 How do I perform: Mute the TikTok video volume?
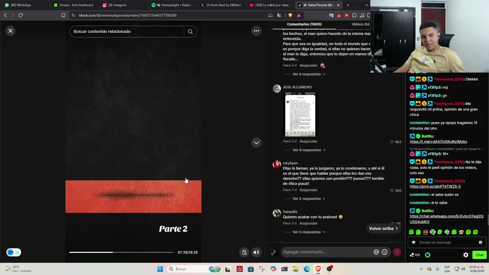point(256,252)
